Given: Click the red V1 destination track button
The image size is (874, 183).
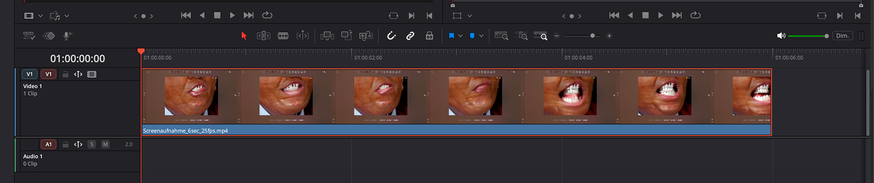Looking at the screenshot, I should [48, 74].
